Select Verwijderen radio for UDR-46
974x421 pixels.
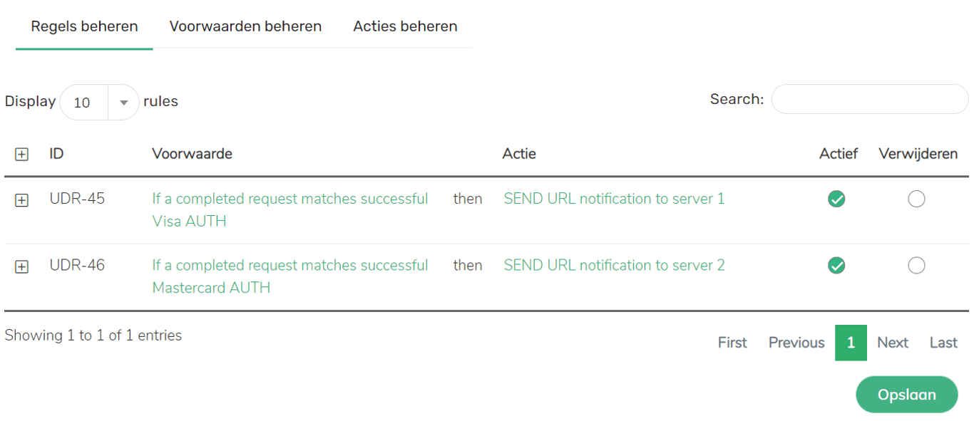[916, 266]
